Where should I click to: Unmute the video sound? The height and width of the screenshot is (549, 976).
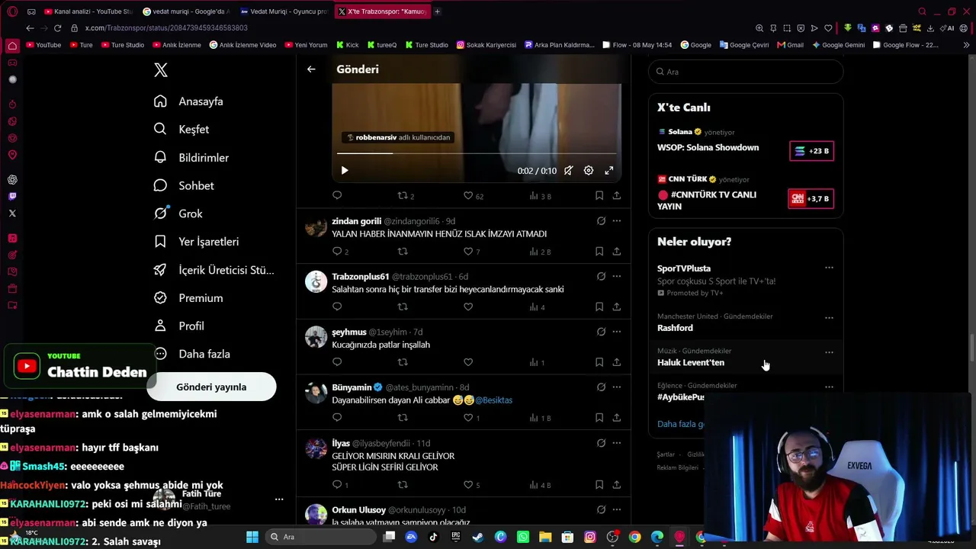568,171
